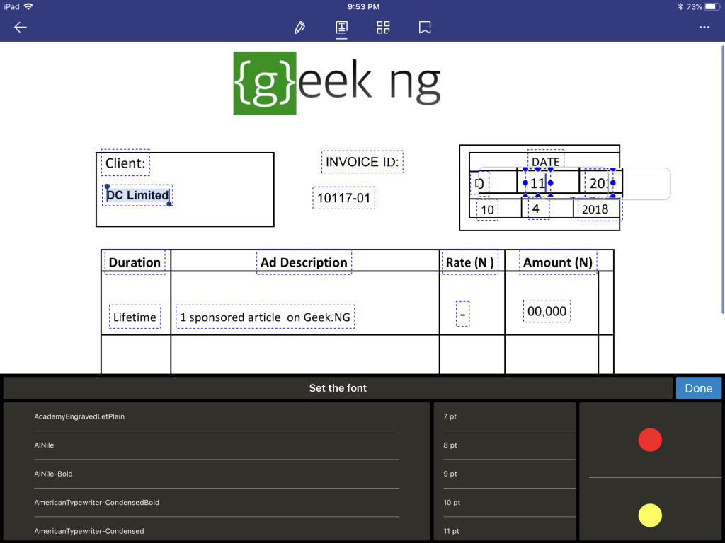The width and height of the screenshot is (725, 543).
Task: Click the 'INVOICE ID:' text box
Action: (x=362, y=162)
